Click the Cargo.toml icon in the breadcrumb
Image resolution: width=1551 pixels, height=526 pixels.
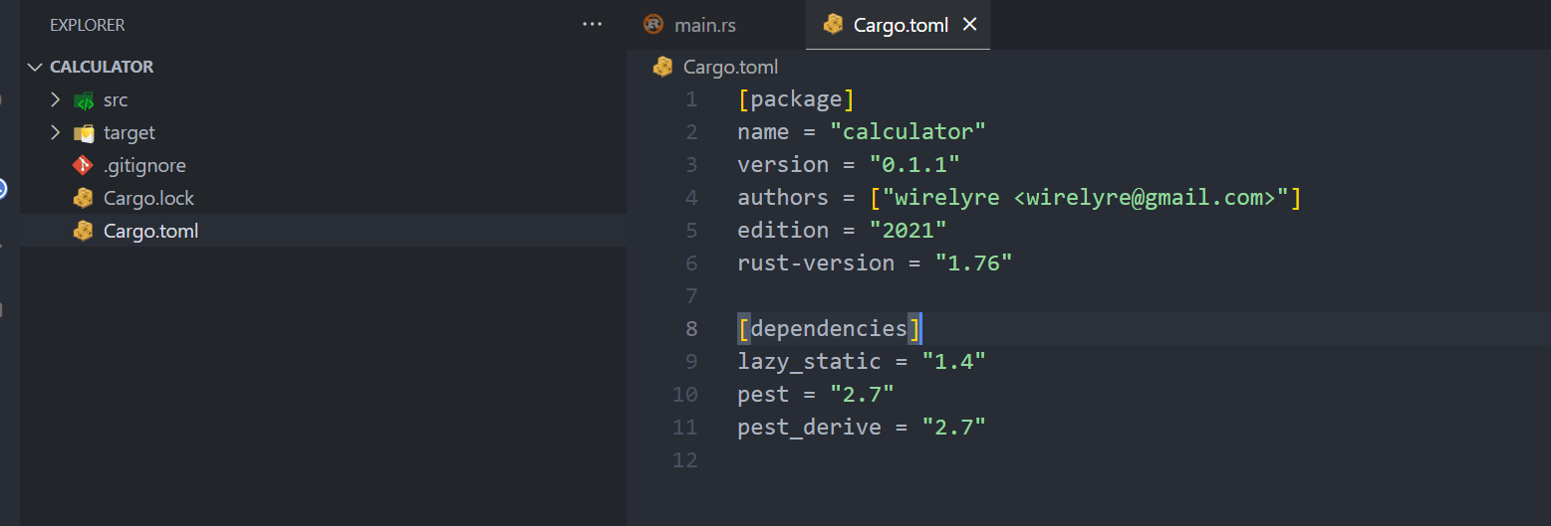pos(662,68)
